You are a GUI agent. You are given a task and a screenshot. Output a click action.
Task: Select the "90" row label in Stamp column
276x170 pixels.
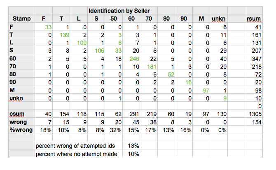click(13, 82)
